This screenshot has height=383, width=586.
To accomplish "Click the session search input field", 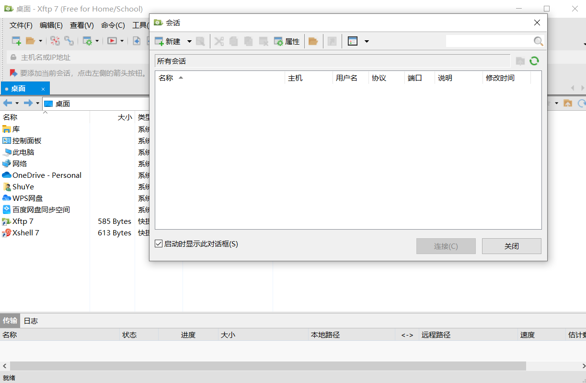I will [x=489, y=41].
